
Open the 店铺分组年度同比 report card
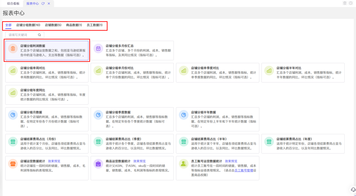coord(47,95)
